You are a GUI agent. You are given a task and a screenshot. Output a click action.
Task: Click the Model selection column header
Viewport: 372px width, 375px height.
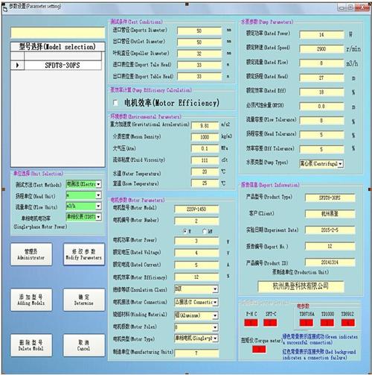[x=57, y=47]
